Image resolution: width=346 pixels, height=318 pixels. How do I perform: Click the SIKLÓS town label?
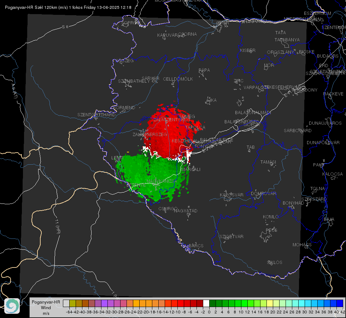point(275,263)
